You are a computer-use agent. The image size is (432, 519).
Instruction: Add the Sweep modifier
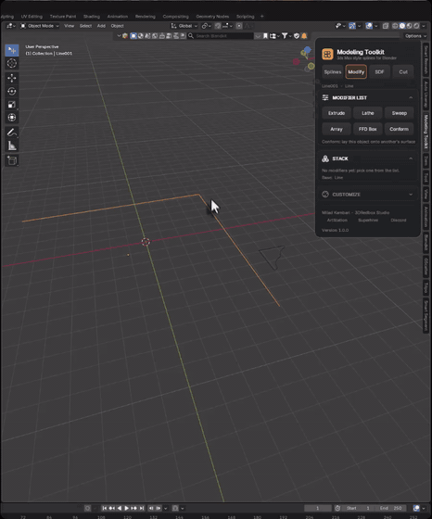point(400,113)
